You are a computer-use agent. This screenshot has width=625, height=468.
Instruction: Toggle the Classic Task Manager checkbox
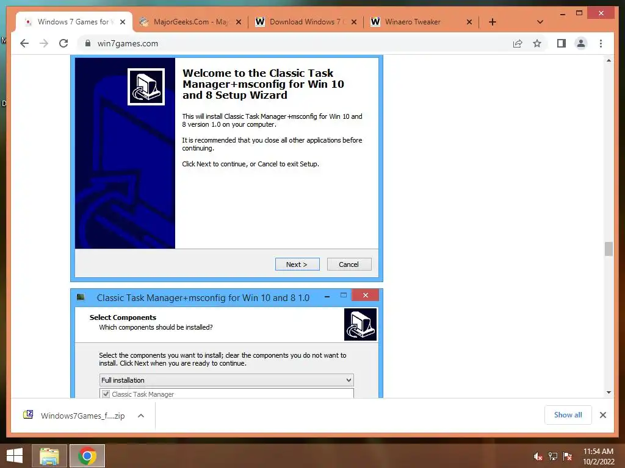point(106,394)
